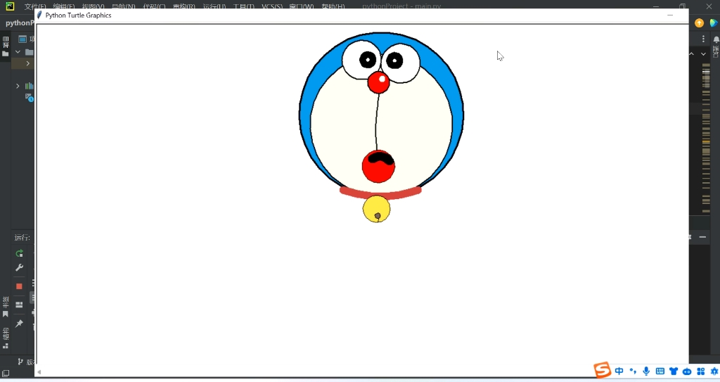Open the Sogou toolbox grid icon

pyautogui.click(x=701, y=371)
